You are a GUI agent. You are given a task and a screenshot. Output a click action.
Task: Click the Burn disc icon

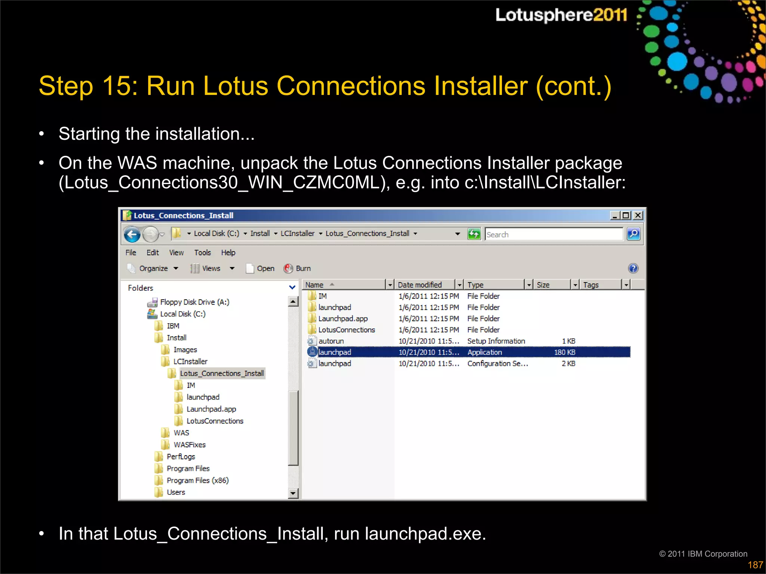click(288, 268)
